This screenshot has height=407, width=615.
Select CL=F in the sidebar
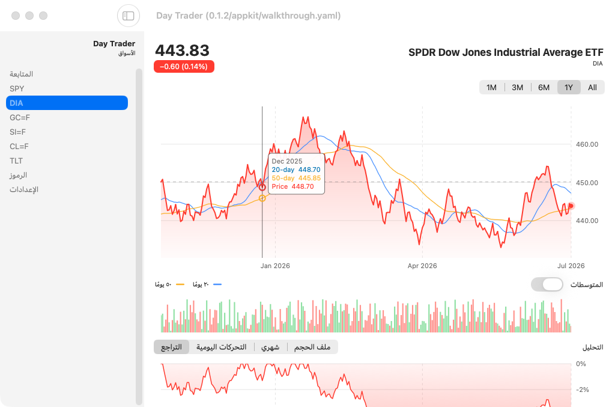[67, 147]
